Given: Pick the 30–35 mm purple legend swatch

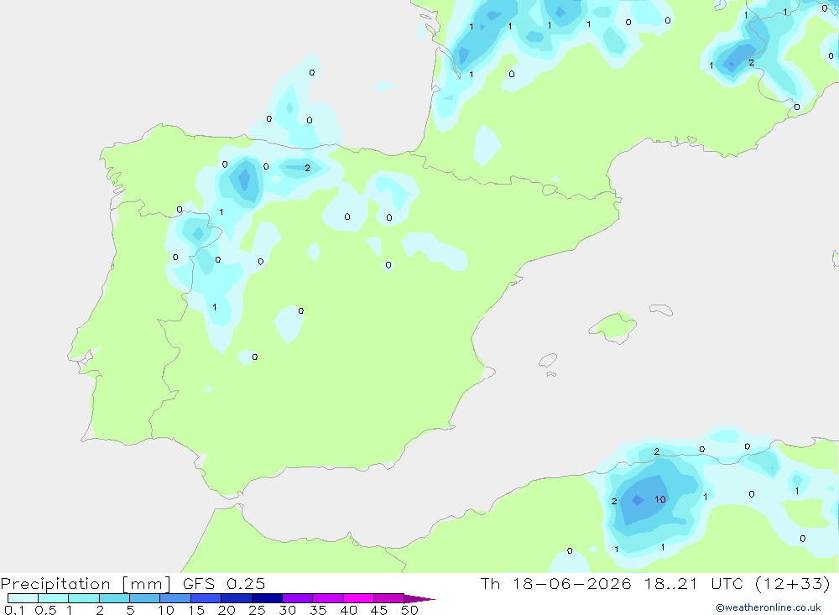Looking at the screenshot, I should (298, 598).
